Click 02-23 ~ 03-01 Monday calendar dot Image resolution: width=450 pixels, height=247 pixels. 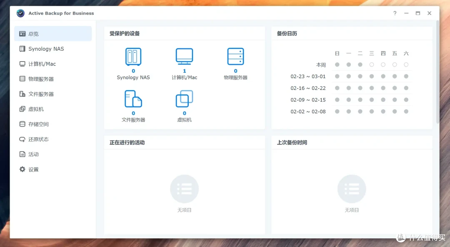coord(349,76)
